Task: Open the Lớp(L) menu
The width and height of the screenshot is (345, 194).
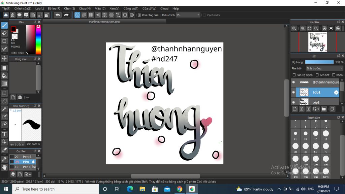Action: pyautogui.click(x=40, y=8)
